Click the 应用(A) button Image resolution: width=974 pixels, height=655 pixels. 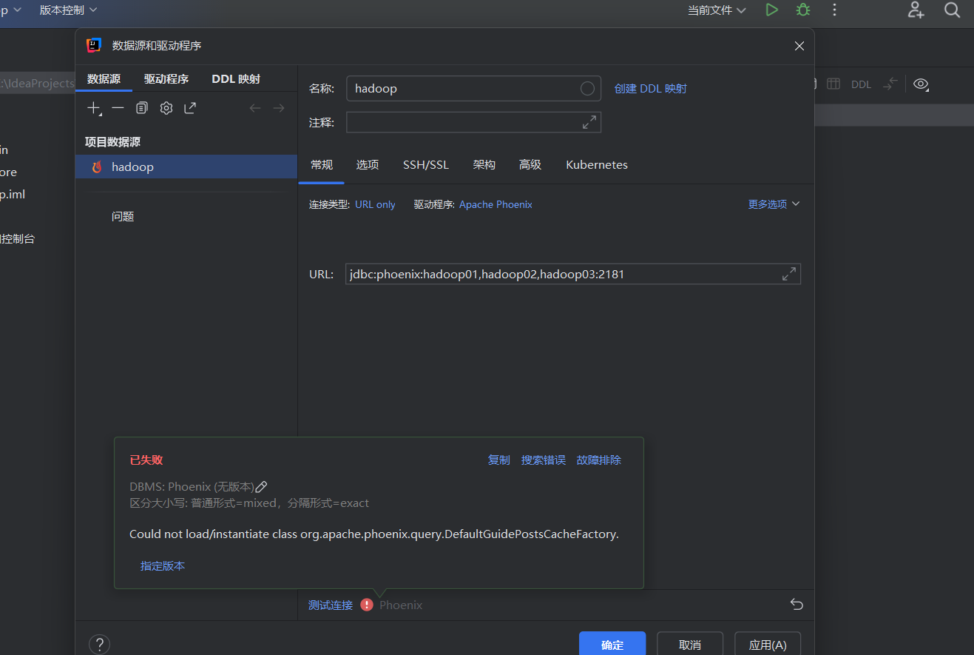768,645
